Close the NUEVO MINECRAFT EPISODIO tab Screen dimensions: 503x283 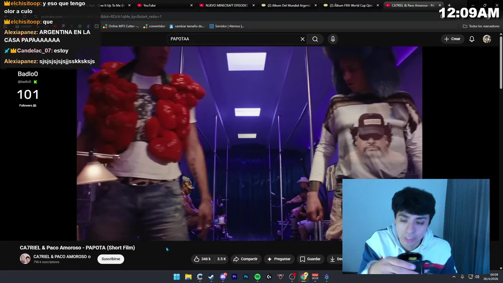253,6
